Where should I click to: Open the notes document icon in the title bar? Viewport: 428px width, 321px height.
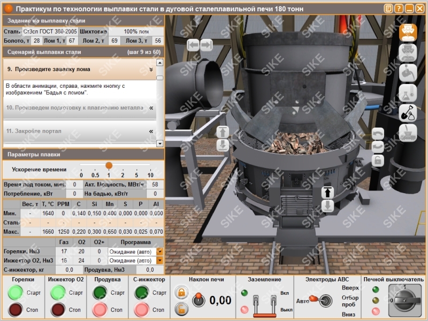[x=388, y=9]
